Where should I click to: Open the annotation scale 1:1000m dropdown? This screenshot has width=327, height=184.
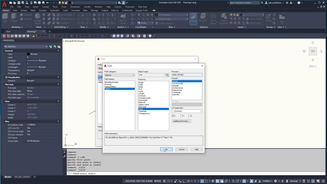(267, 181)
